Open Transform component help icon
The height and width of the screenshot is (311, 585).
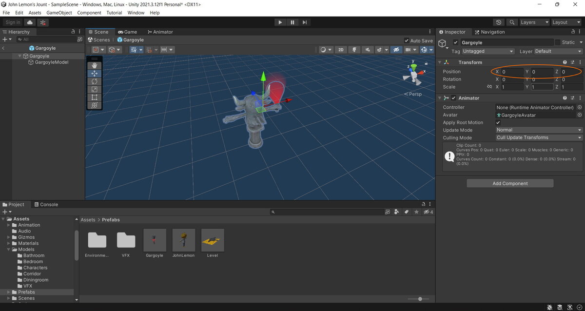pos(565,62)
